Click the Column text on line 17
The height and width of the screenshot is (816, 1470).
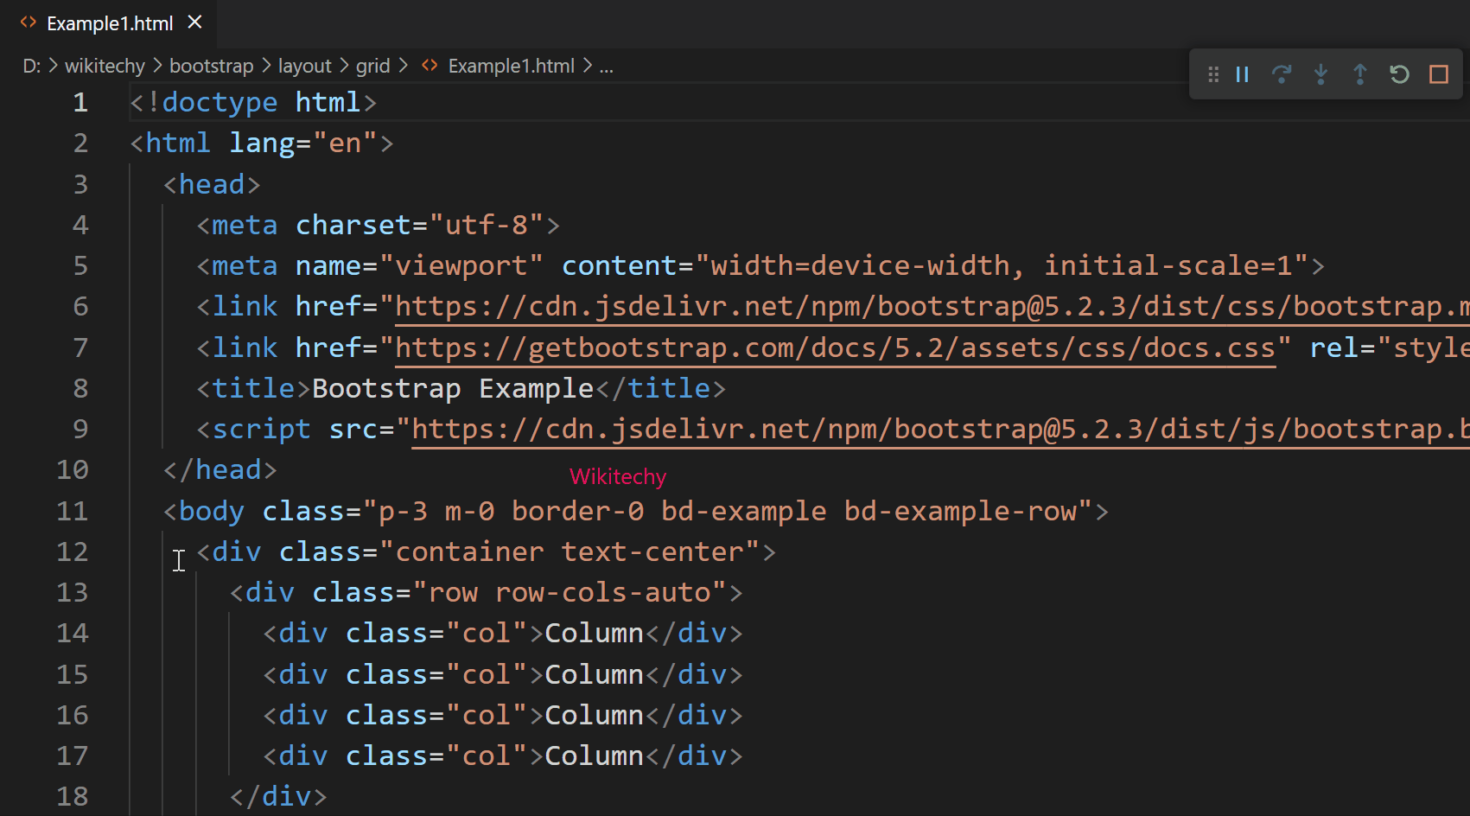click(595, 756)
